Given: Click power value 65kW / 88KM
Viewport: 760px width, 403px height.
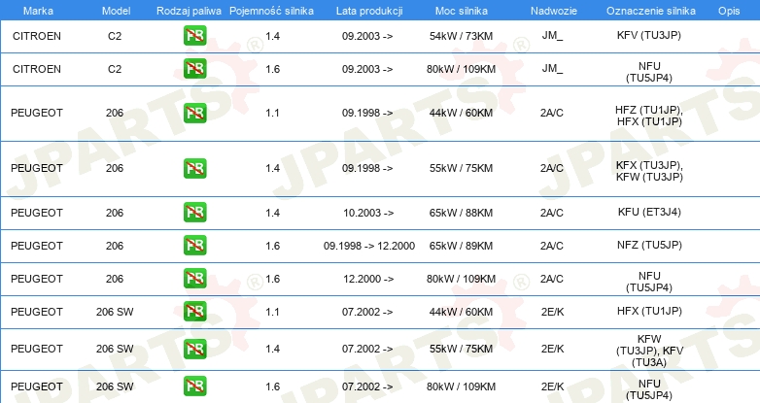Looking at the screenshot, I should point(461,213).
